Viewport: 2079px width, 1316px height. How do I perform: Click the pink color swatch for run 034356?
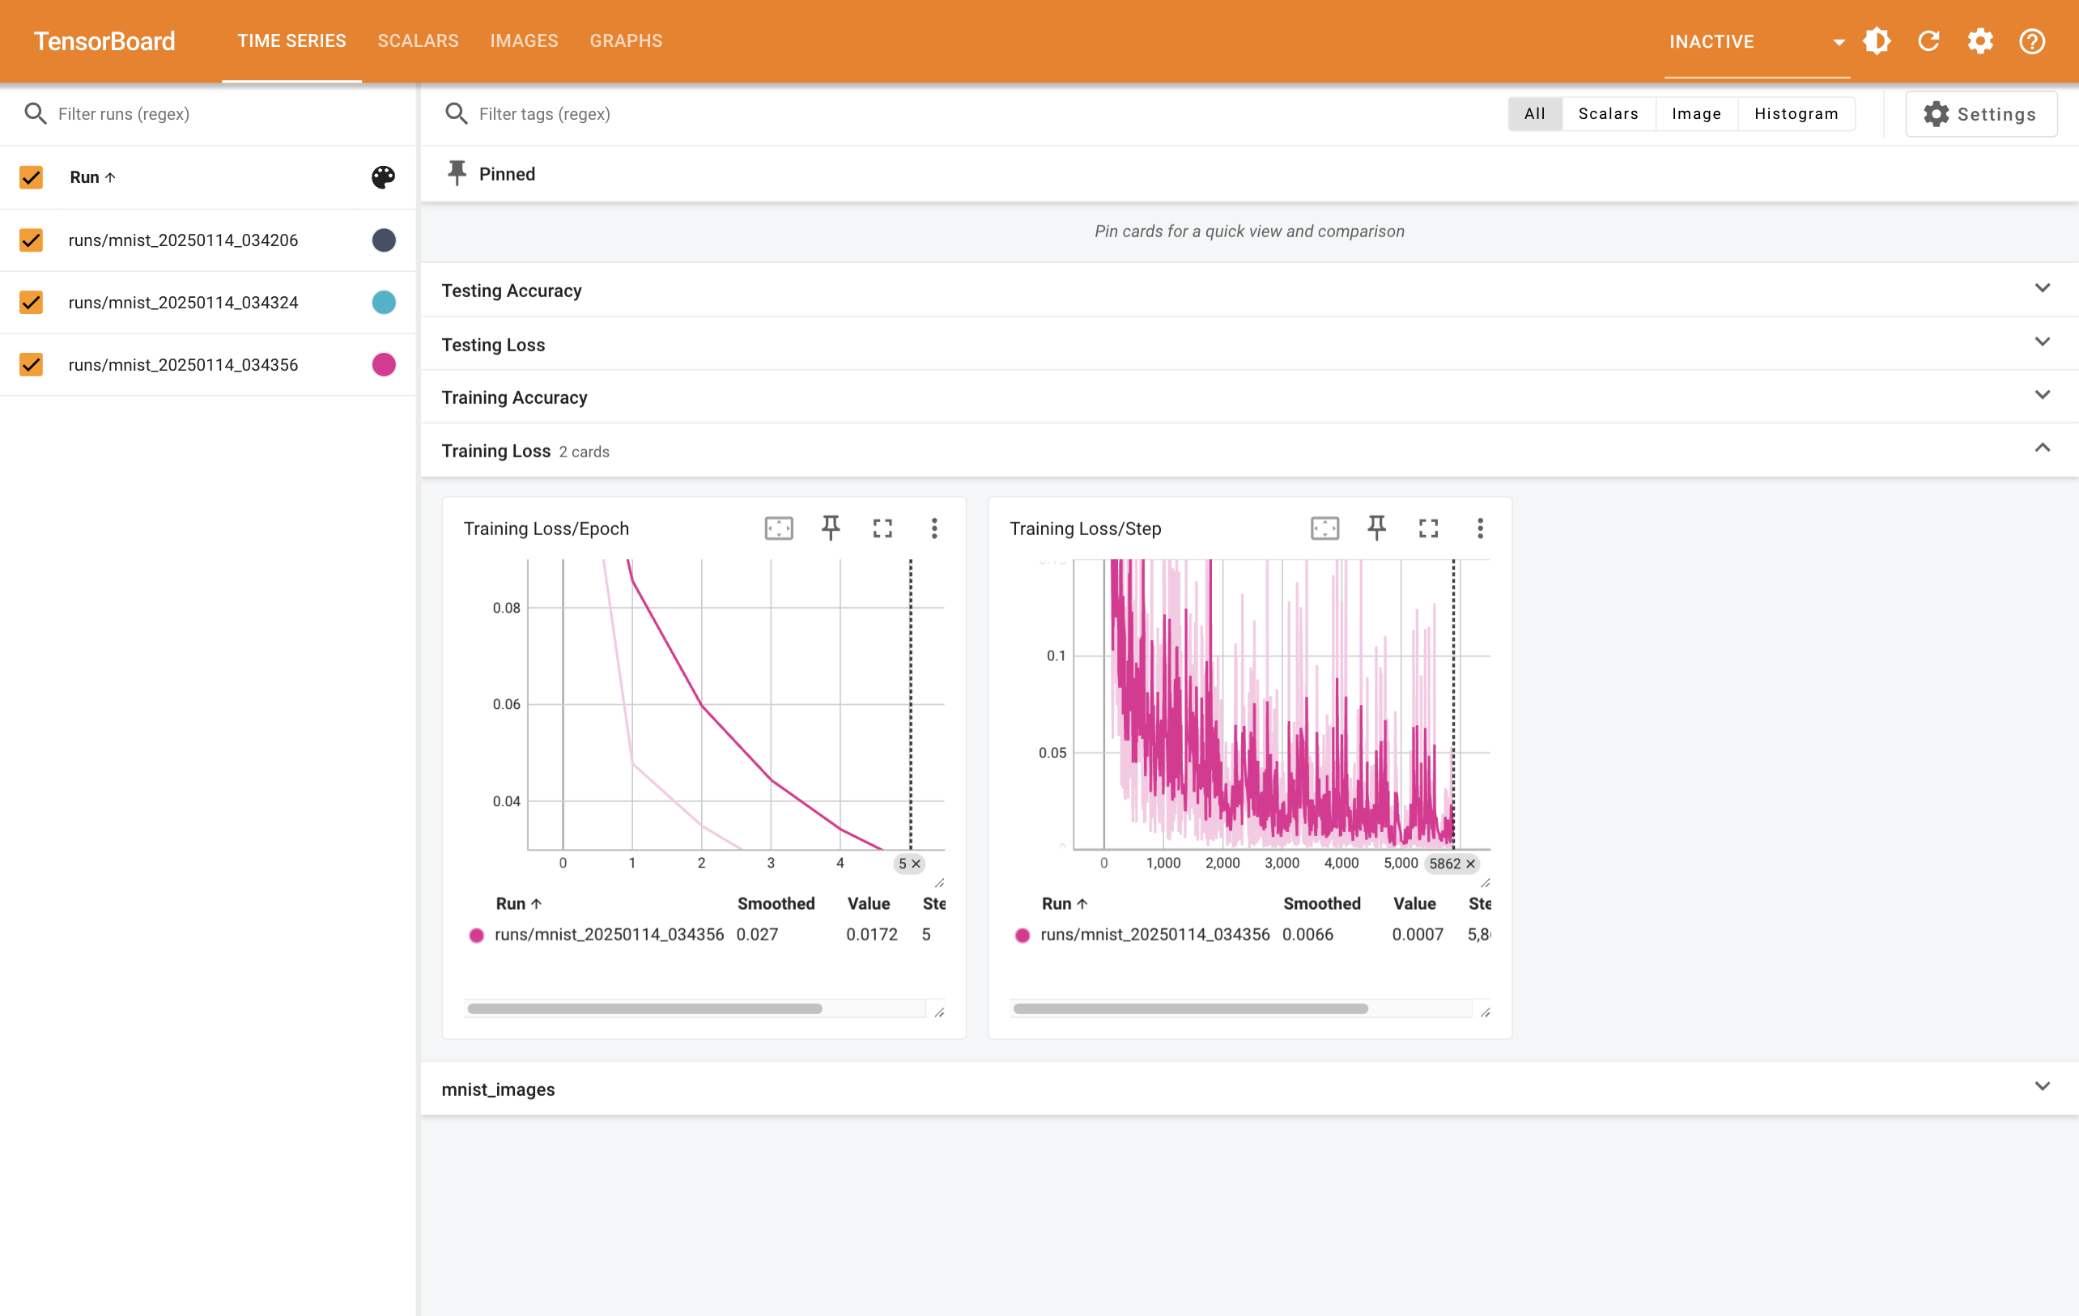384,365
